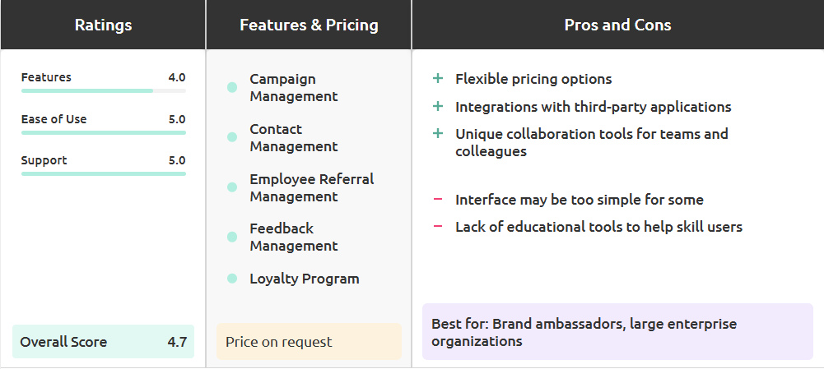Click the bullet dot beside Contact Management

pos(232,137)
